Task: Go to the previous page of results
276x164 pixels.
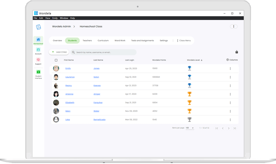Action: (223, 128)
